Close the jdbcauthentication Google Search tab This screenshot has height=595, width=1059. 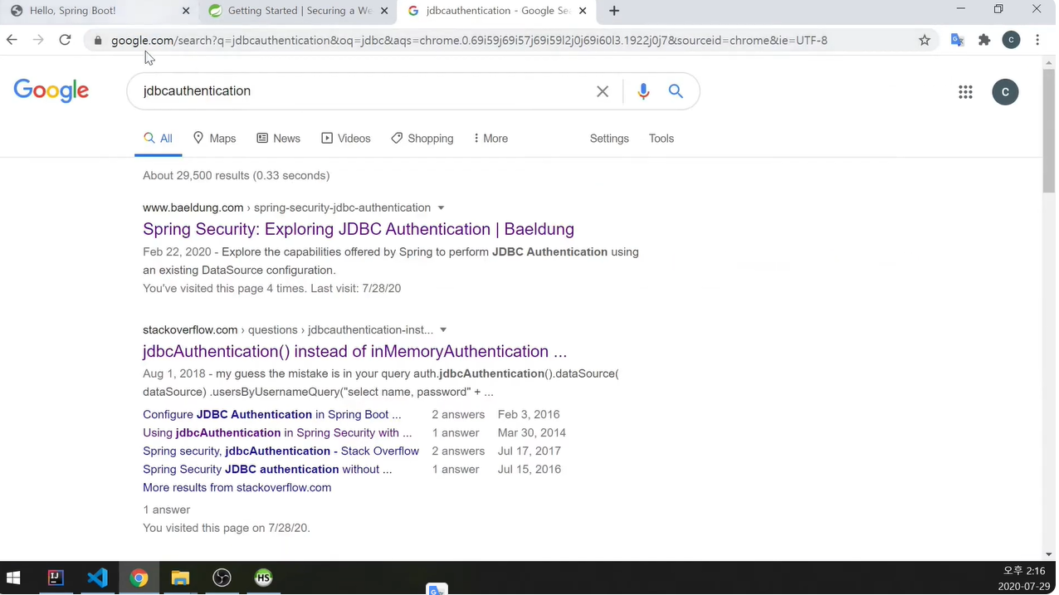[x=583, y=11]
